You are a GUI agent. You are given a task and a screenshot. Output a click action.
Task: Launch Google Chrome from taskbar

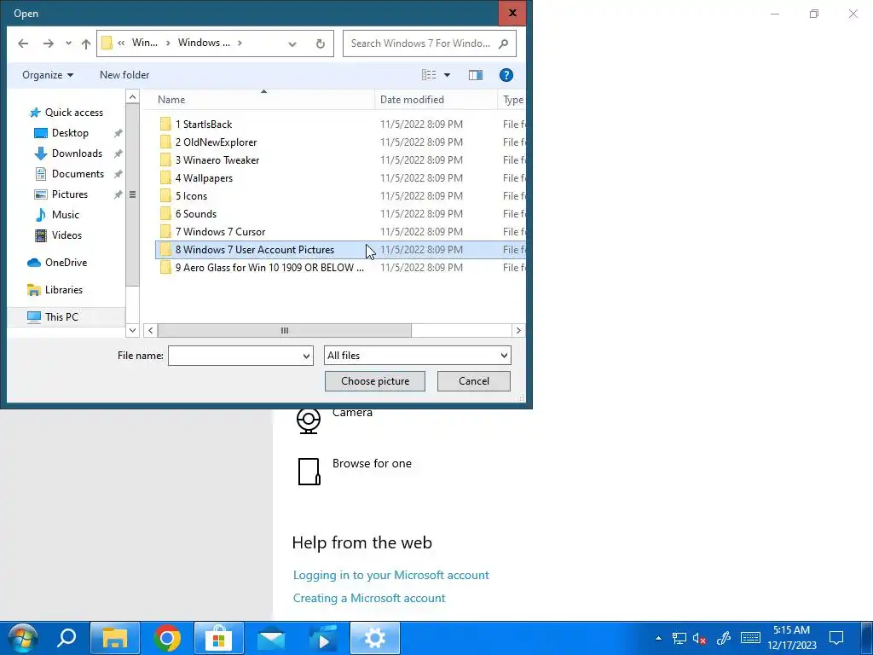point(166,638)
